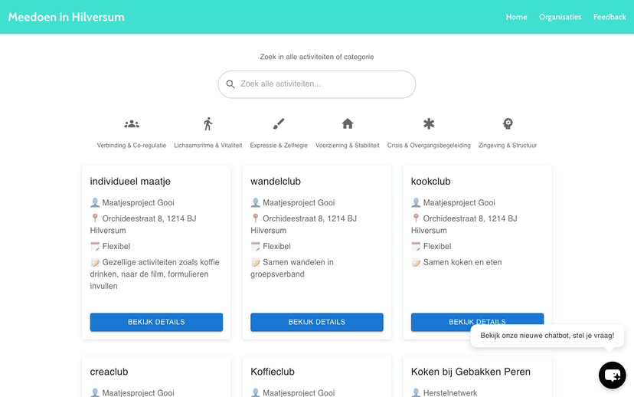Select the Lichaamsritme & Vitaliteit walking icon
Viewport: 634px width, 397px height.
[x=208, y=124]
